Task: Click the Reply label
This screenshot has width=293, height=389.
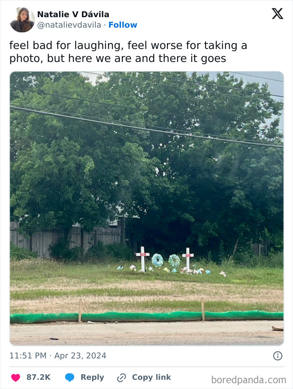Action: 92,377
